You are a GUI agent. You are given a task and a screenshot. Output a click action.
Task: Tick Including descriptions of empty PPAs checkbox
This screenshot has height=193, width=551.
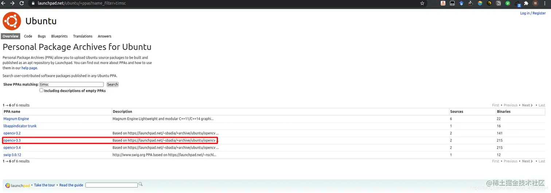point(41,90)
